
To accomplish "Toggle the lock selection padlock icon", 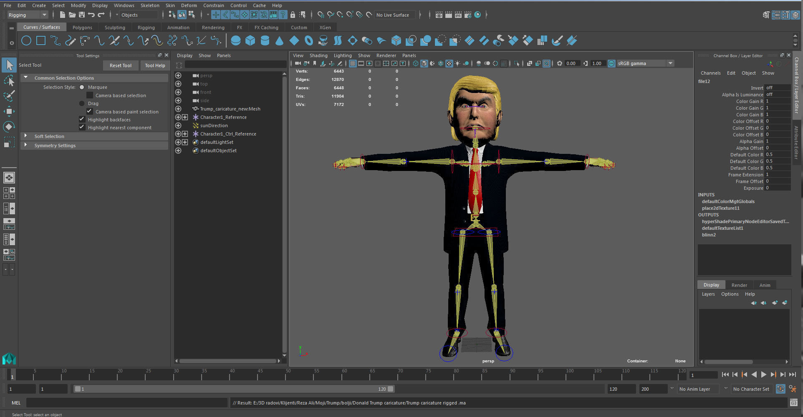I will tap(293, 15).
